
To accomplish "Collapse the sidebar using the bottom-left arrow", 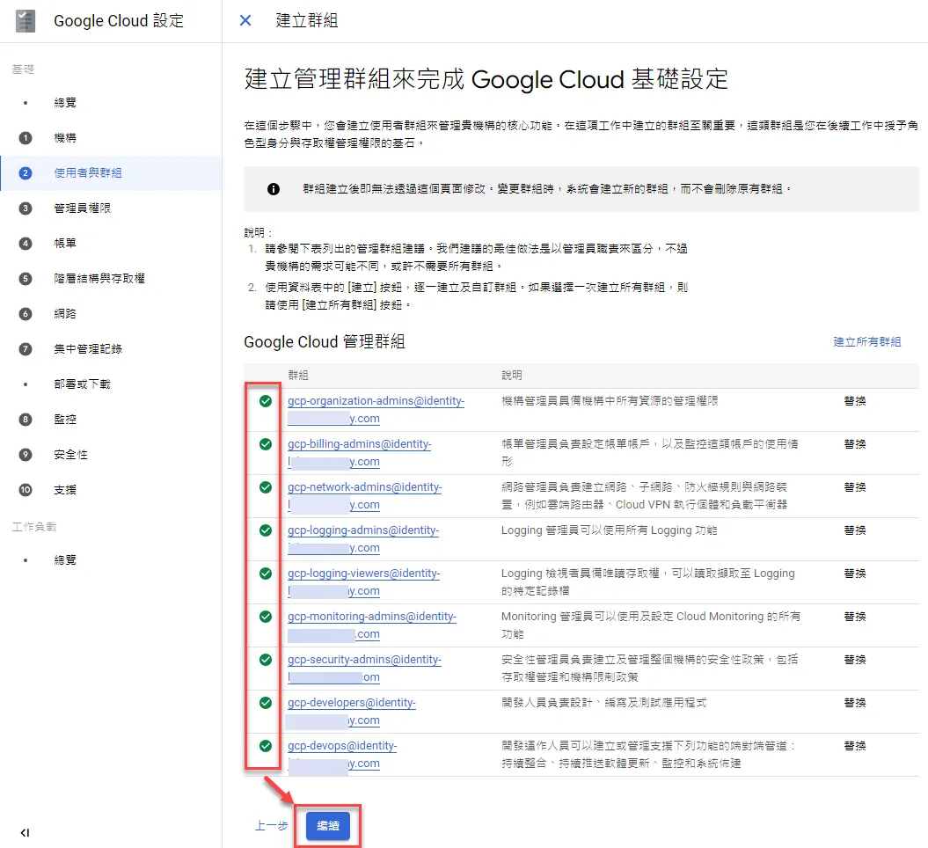I will click(x=25, y=833).
